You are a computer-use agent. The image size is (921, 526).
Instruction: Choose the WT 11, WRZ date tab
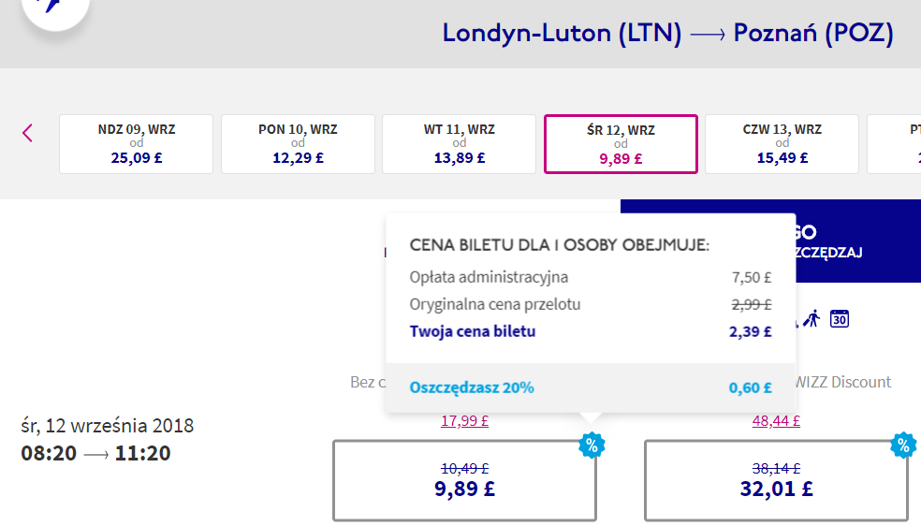[x=459, y=144]
